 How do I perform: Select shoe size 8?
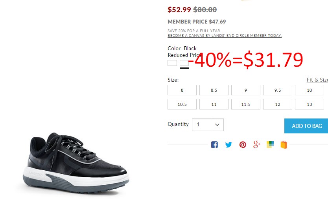(x=182, y=90)
